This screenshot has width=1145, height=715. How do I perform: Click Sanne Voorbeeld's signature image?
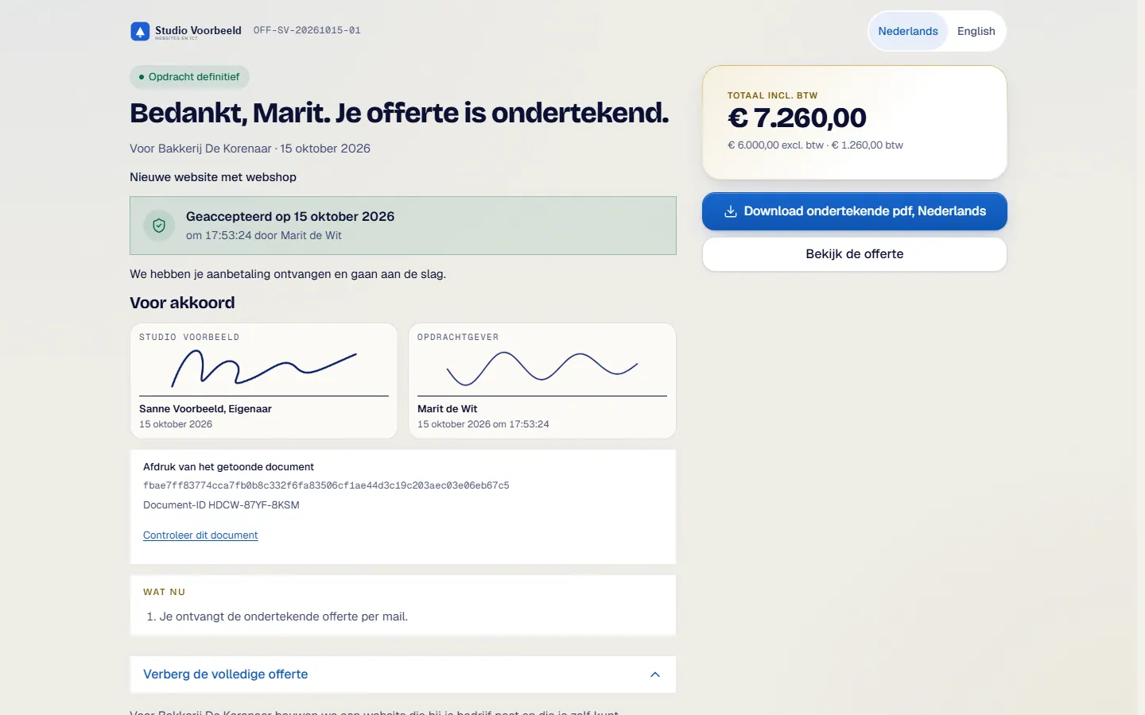[264, 369]
